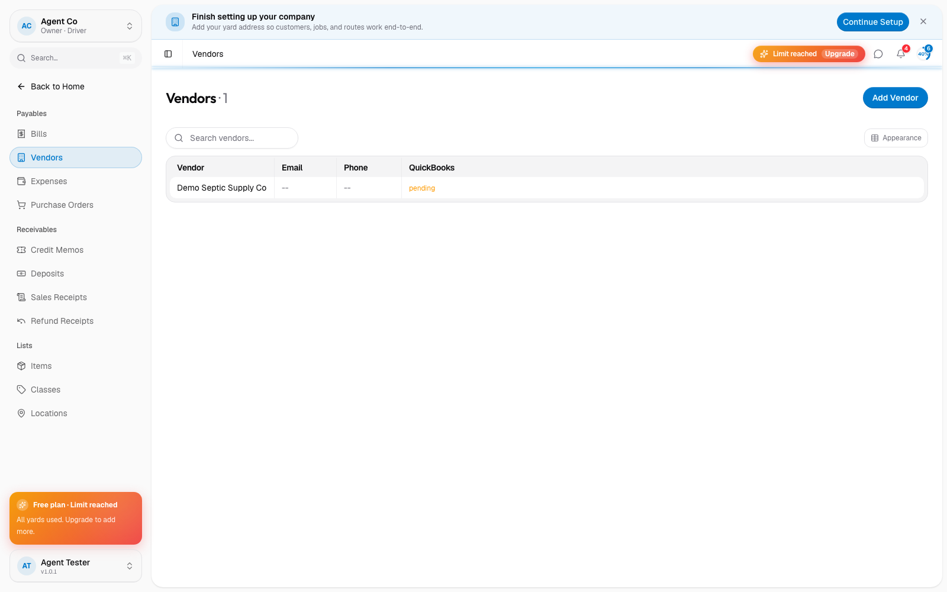
Task: Open Refund Receipts page
Action: tap(76, 321)
